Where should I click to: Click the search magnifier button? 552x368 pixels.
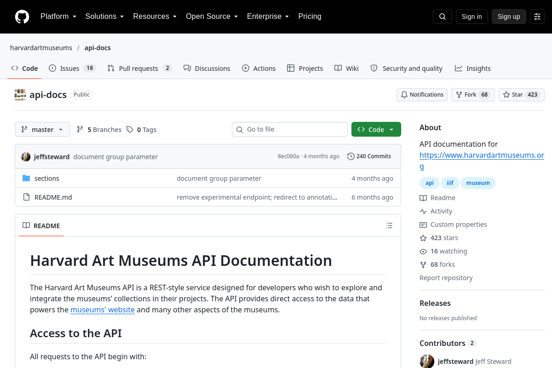tap(443, 17)
